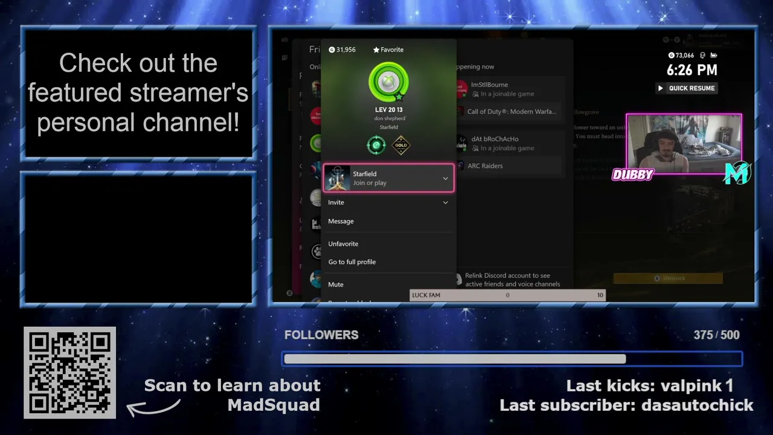
Task: Click the don shepherd real name text
Action: 390,118
